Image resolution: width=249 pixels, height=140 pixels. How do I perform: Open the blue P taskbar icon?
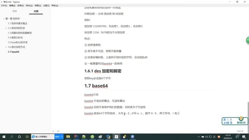pyautogui.click(x=132, y=136)
